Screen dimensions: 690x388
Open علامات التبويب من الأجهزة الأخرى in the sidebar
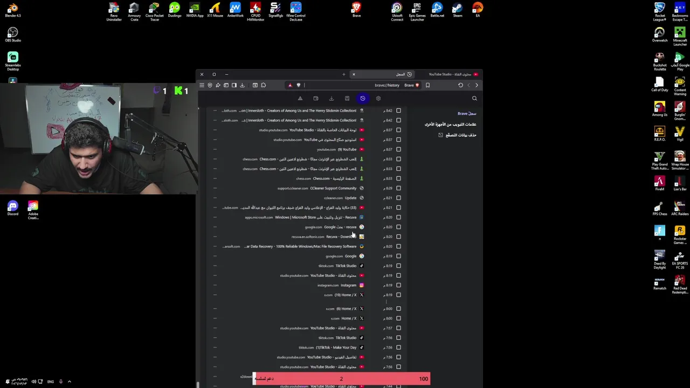point(450,124)
